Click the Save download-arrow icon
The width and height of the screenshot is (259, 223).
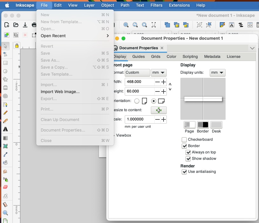pyautogui.click(x=25, y=25)
